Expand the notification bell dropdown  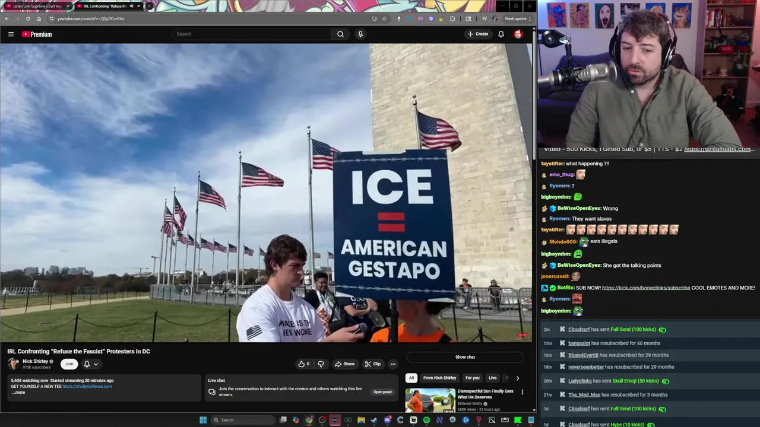click(x=90, y=364)
